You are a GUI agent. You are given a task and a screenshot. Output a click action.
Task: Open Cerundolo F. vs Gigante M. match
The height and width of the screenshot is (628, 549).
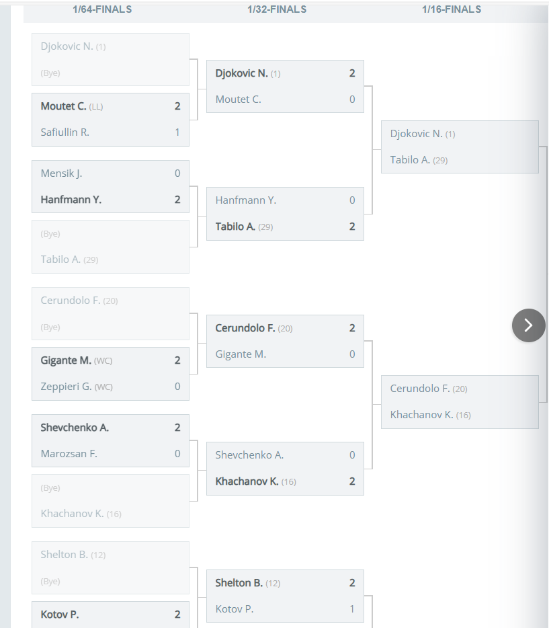(x=285, y=342)
